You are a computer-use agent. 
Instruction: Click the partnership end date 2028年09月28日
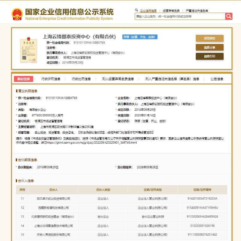(x=147, y=167)
